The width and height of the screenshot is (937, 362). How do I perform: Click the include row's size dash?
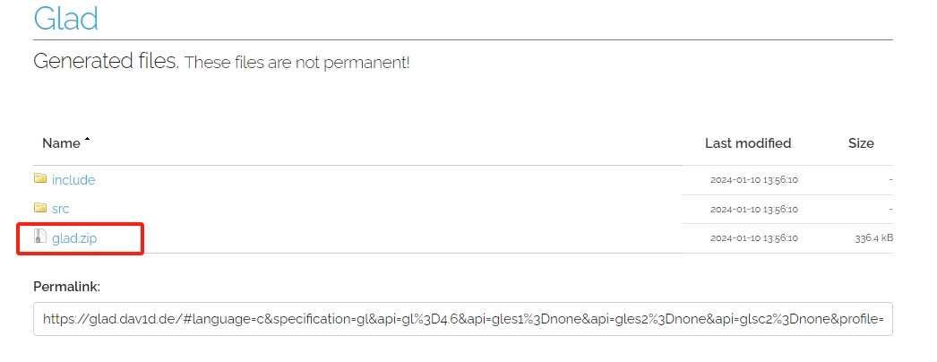click(x=890, y=180)
